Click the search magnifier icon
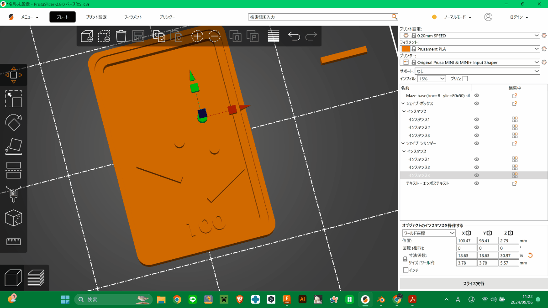 (x=395, y=17)
